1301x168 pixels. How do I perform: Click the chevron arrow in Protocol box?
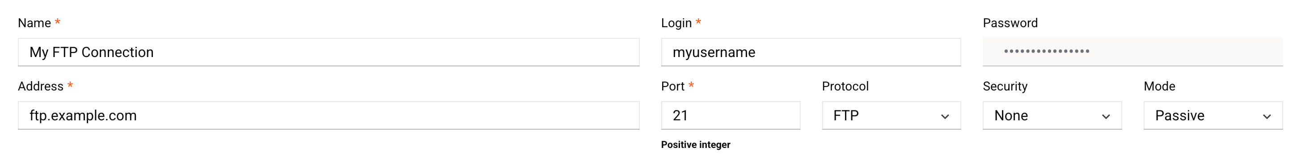944,117
